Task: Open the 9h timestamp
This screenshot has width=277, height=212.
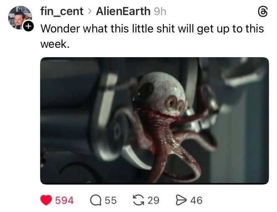Action: pyautogui.click(x=160, y=12)
